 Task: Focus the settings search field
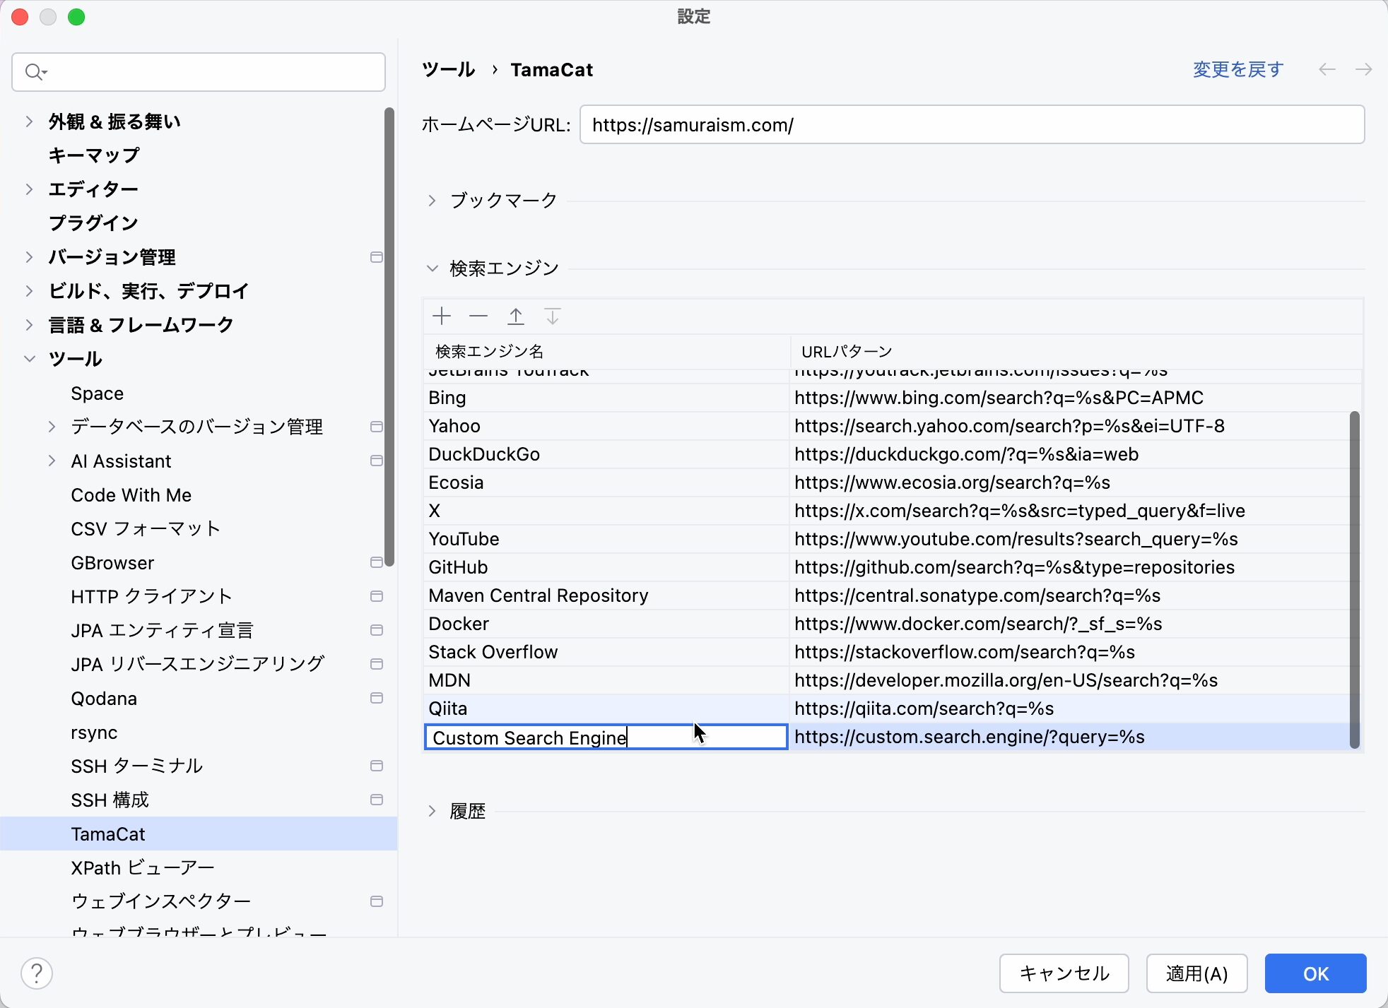coord(199,72)
